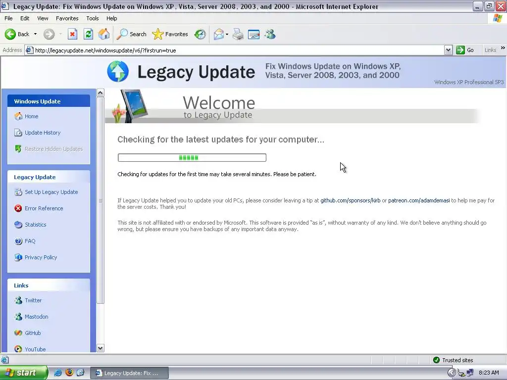
Task: Click the Edit page toolbar icon
Action: 254,34
